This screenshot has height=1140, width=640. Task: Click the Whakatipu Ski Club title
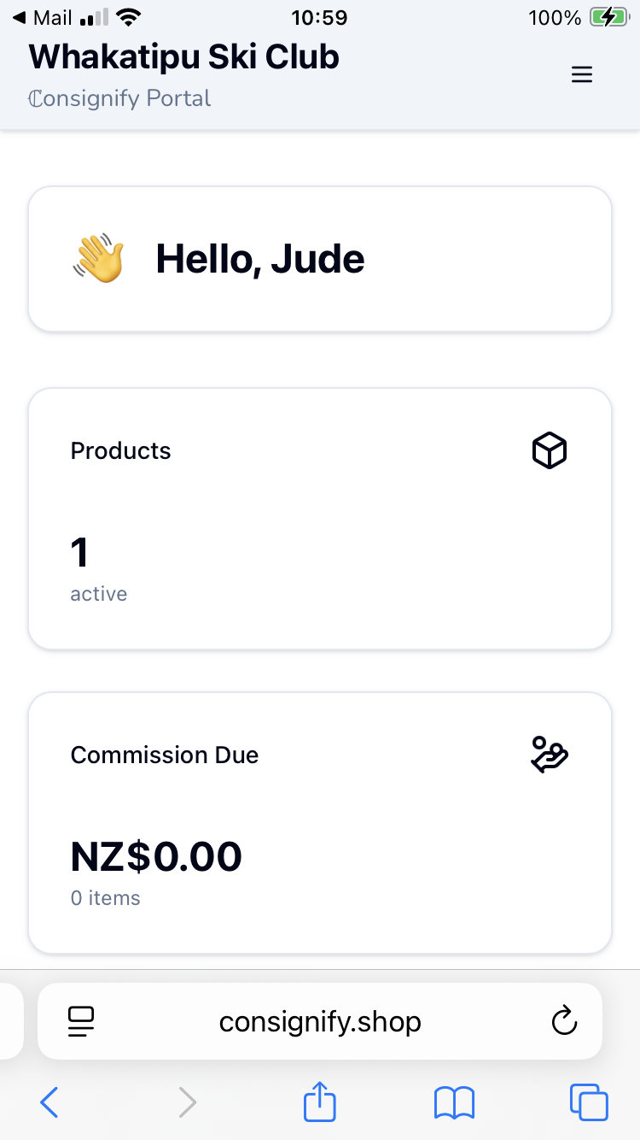[184, 56]
